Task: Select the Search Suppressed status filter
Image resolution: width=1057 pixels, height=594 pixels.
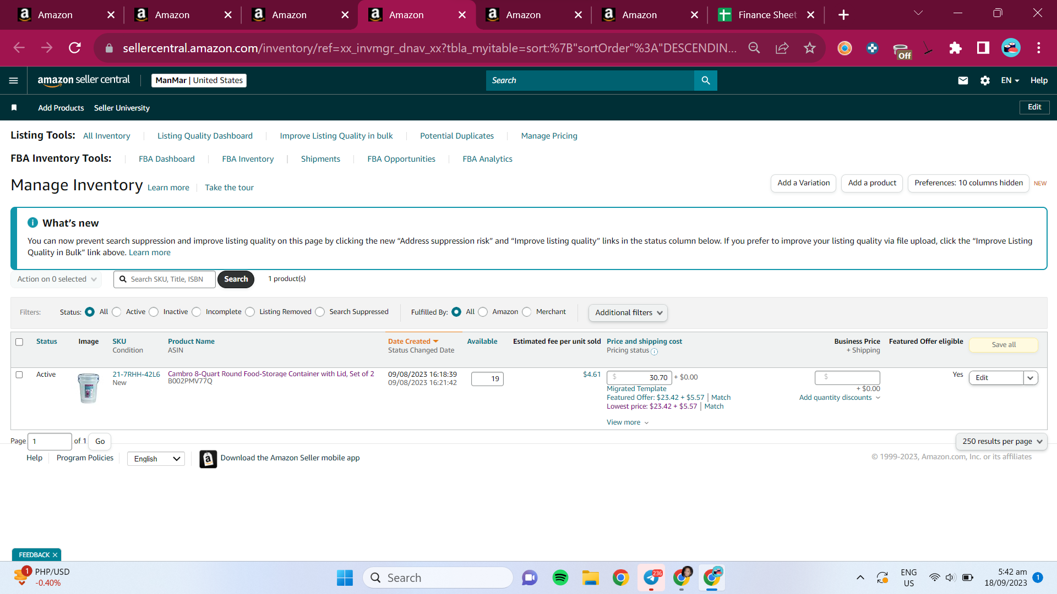Action: tap(320, 312)
